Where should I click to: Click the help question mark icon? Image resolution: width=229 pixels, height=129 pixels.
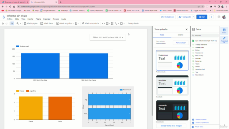point(219,17)
